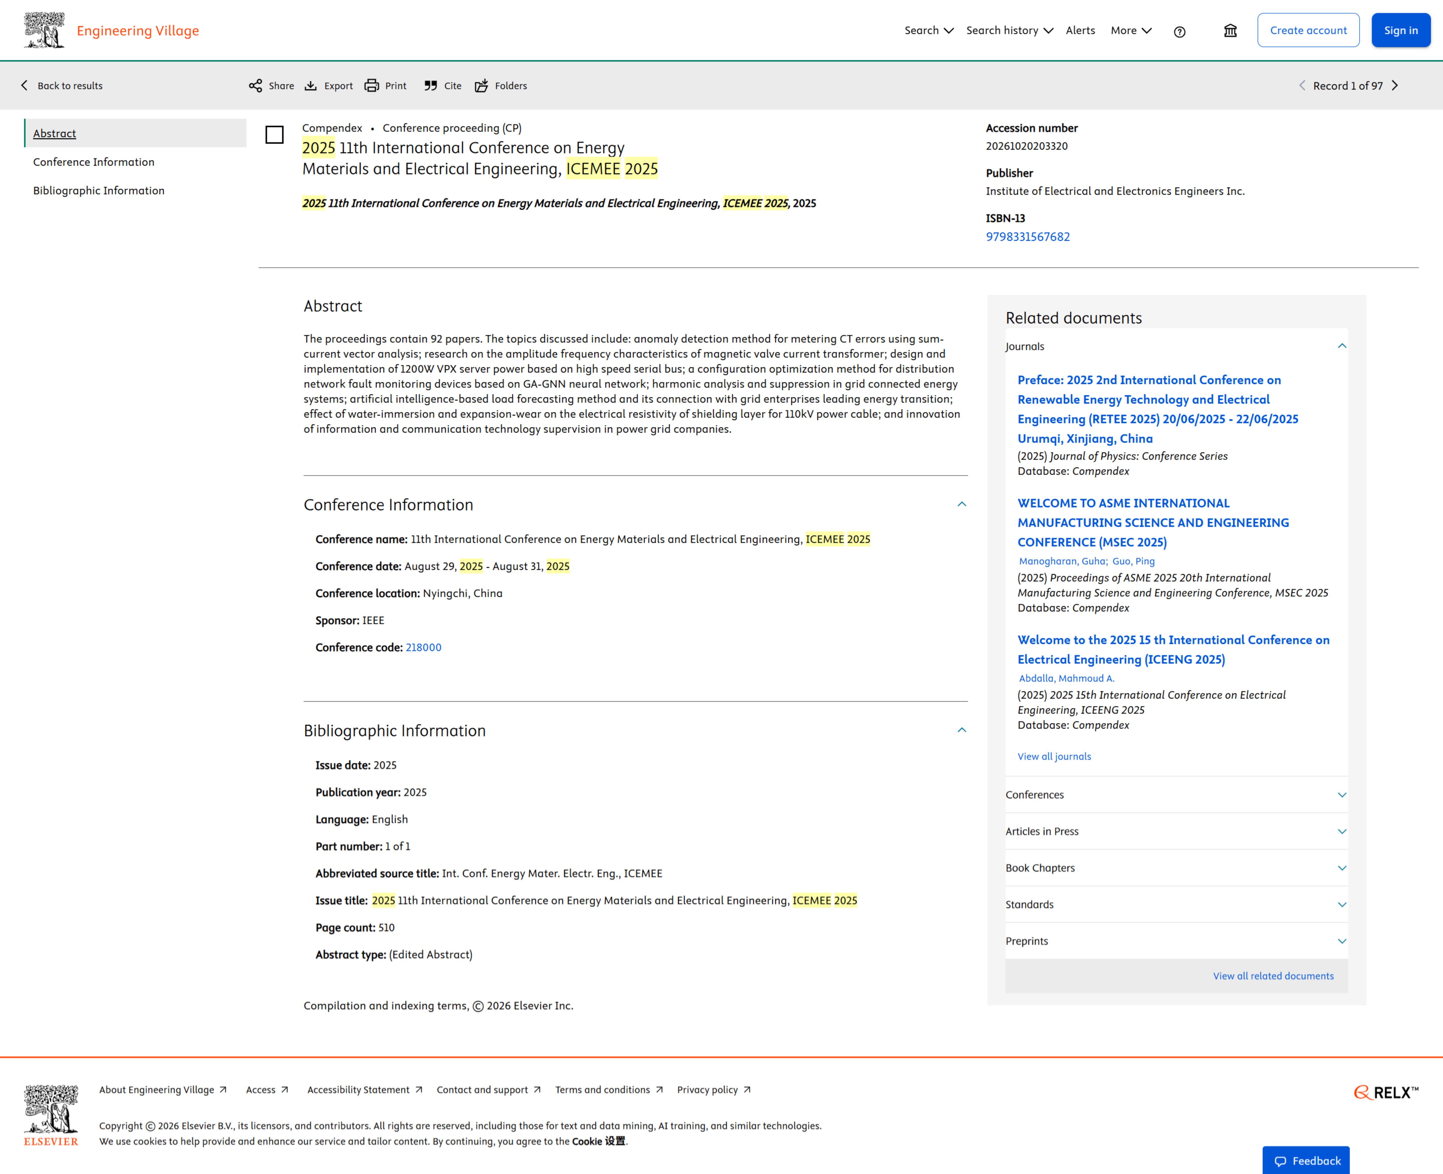Screen dimensions: 1443x1174
Task: Click the Share icon
Action: tap(255, 86)
